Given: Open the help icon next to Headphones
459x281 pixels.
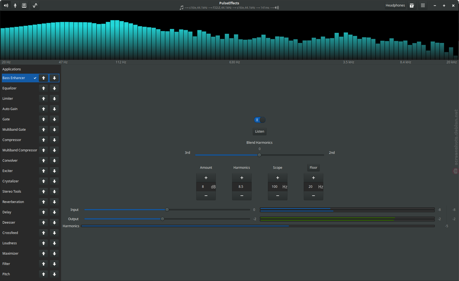Looking at the screenshot, I should click(412, 5).
